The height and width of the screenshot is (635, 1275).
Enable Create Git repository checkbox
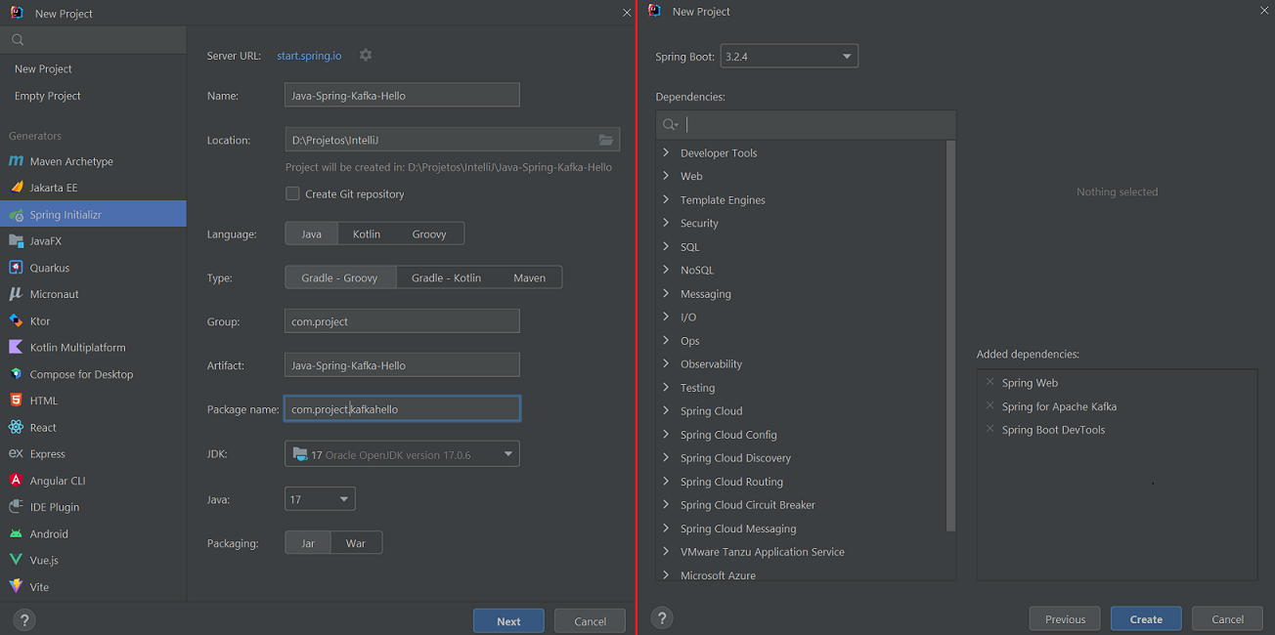pyautogui.click(x=292, y=193)
